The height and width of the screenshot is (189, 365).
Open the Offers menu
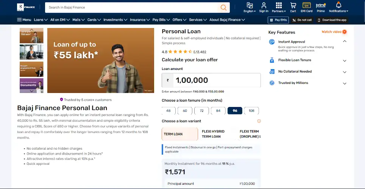pos(179,20)
